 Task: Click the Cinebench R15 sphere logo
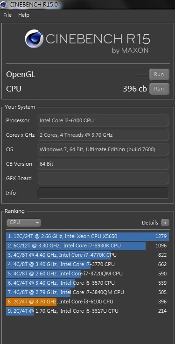tap(34, 39)
